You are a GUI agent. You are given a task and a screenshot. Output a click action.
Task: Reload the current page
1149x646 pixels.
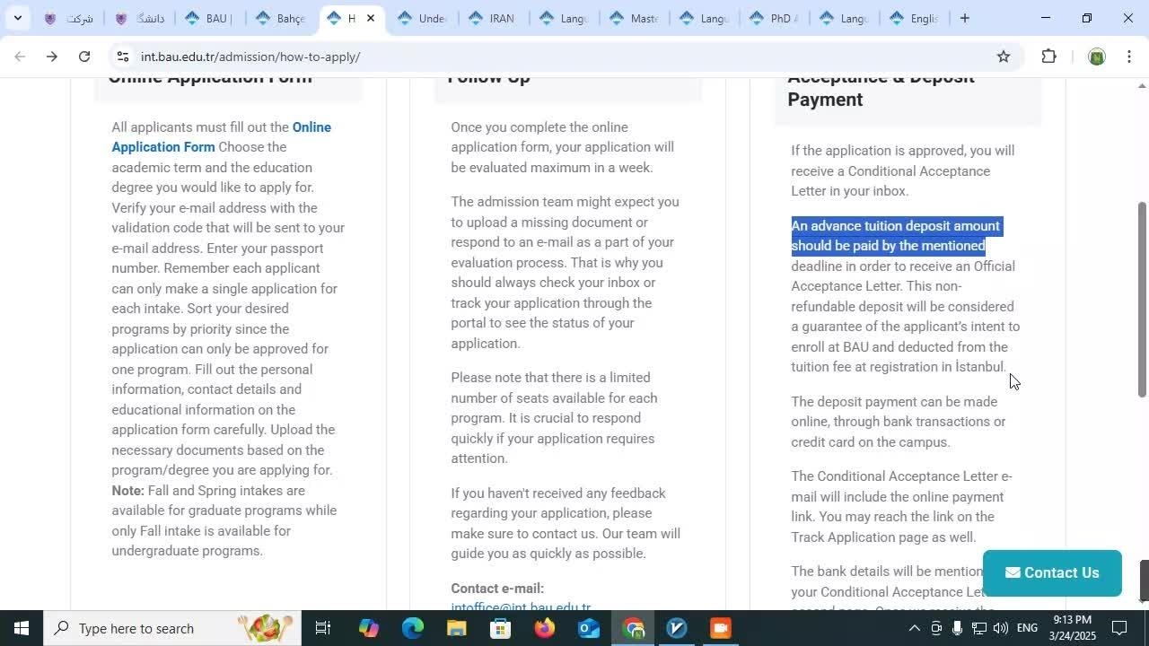(84, 57)
